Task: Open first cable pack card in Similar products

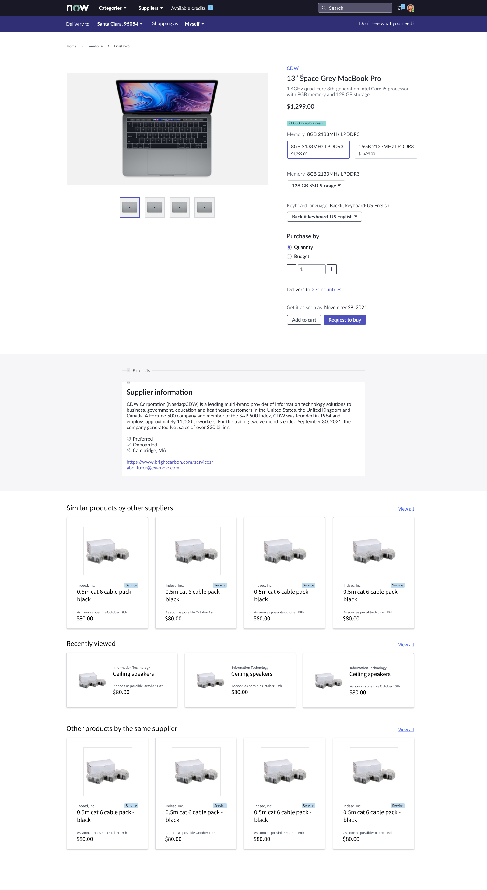Action: click(107, 572)
